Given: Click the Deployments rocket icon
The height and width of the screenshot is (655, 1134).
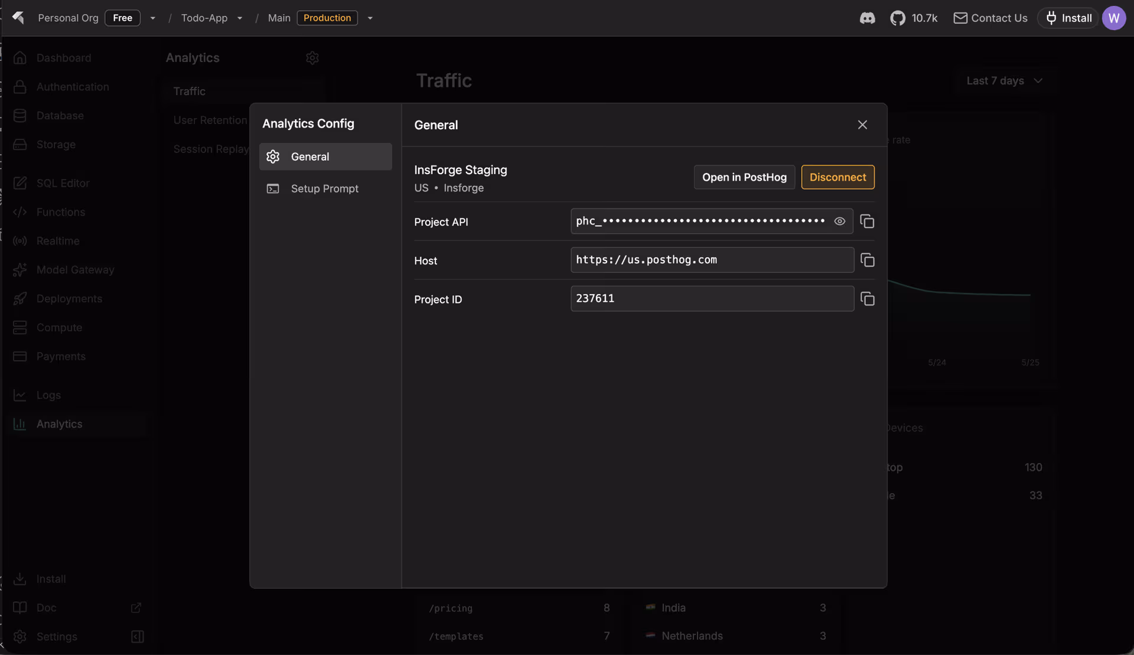Looking at the screenshot, I should tap(20, 299).
